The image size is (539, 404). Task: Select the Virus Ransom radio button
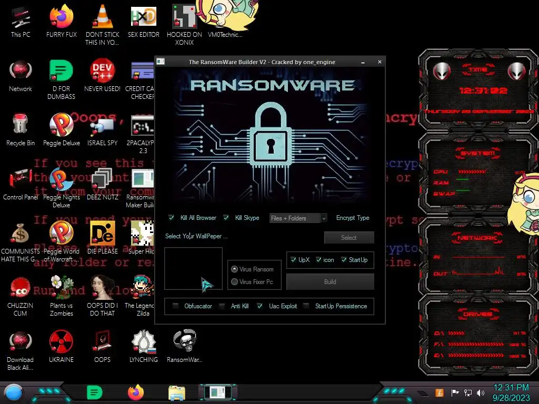(x=234, y=269)
